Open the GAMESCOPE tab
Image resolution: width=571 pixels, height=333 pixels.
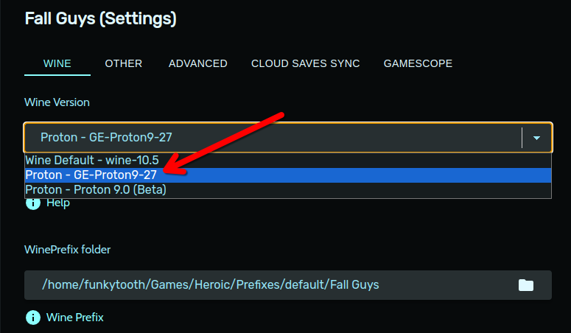click(418, 63)
